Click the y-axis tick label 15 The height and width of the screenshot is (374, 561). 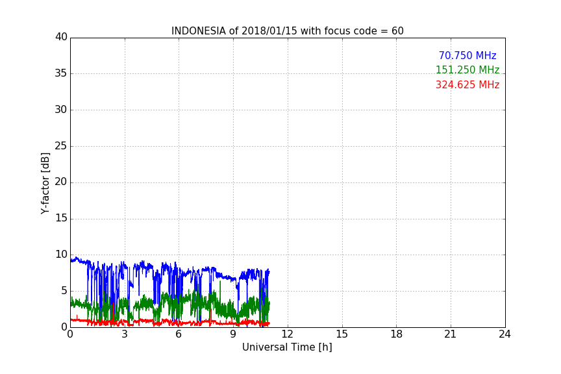pyautogui.click(x=61, y=218)
